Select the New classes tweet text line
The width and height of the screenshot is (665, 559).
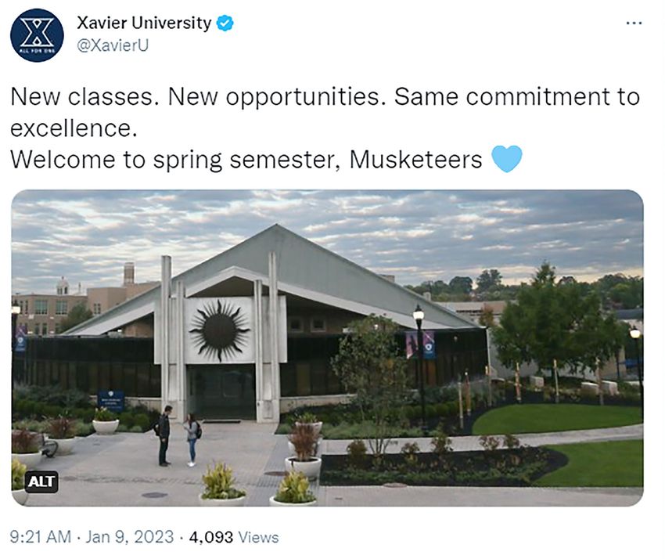(325, 97)
